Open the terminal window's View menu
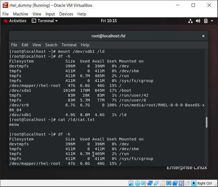Screen dimensions: 218x187 [x=37, y=45]
